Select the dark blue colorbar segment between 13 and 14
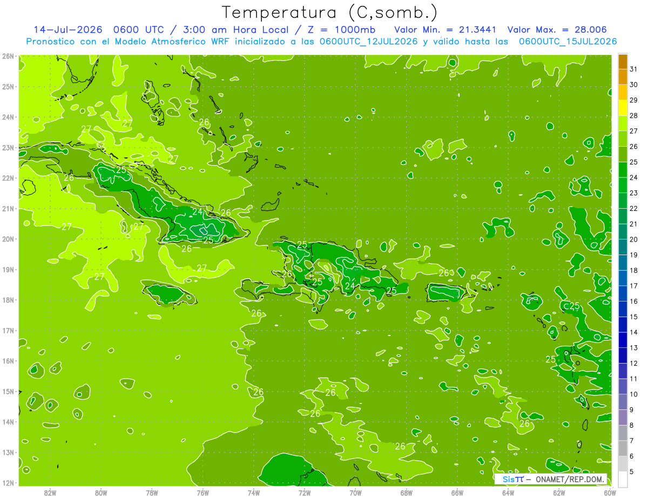 click(x=623, y=340)
